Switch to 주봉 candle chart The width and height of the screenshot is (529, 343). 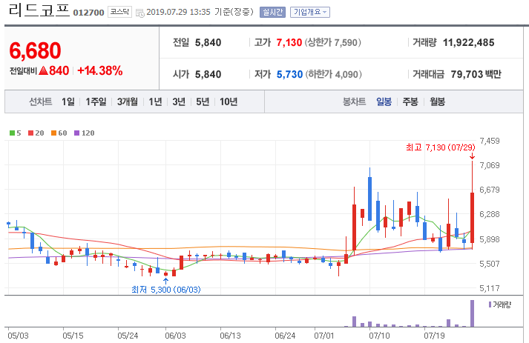click(410, 101)
